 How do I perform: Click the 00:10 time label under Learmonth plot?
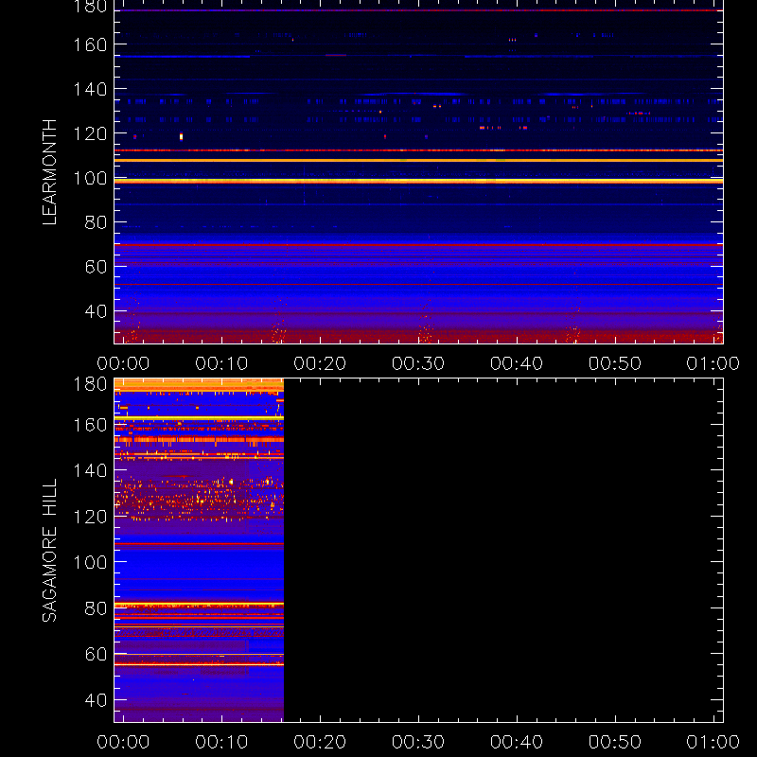(x=221, y=363)
